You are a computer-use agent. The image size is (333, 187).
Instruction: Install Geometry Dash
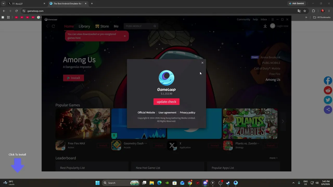pyautogui.click(x=159, y=145)
